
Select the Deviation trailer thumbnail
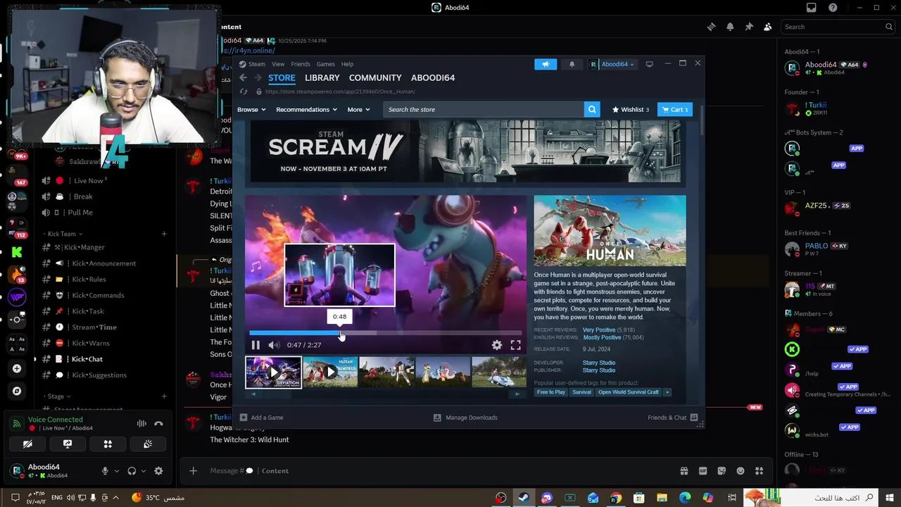click(x=273, y=373)
